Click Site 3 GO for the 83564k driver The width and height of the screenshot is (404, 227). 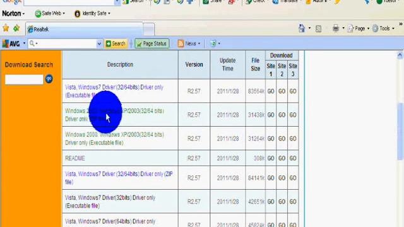tap(293, 91)
